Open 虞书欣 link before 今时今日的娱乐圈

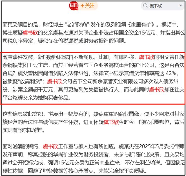tap(111, 123)
